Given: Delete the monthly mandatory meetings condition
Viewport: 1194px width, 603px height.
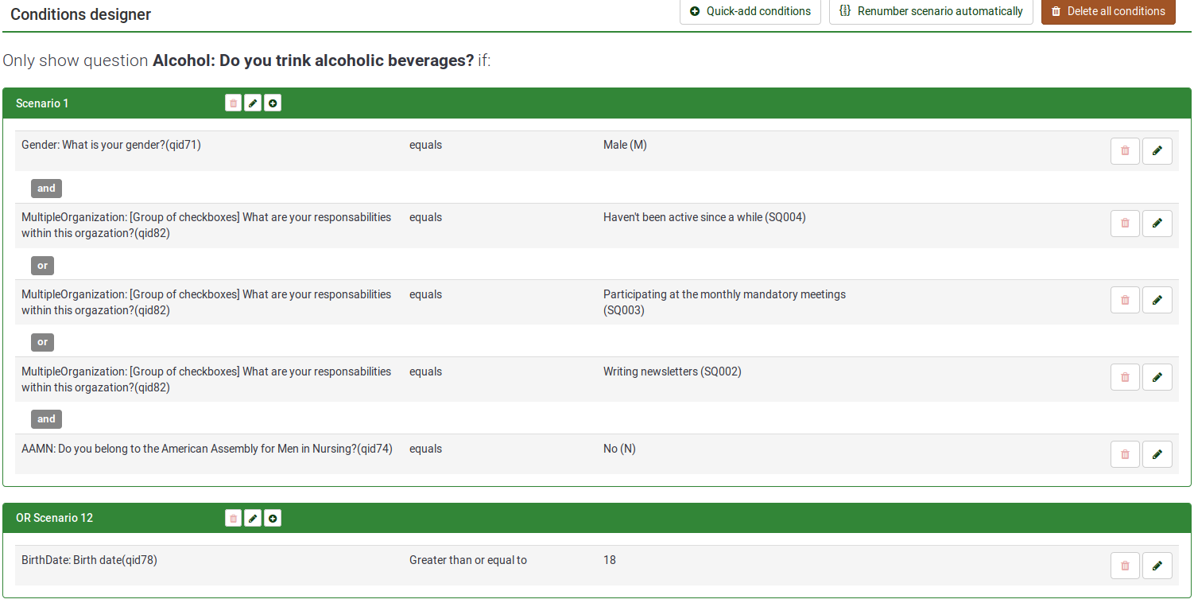Looking at the screenshot, I should click(x=1125, y=300).
